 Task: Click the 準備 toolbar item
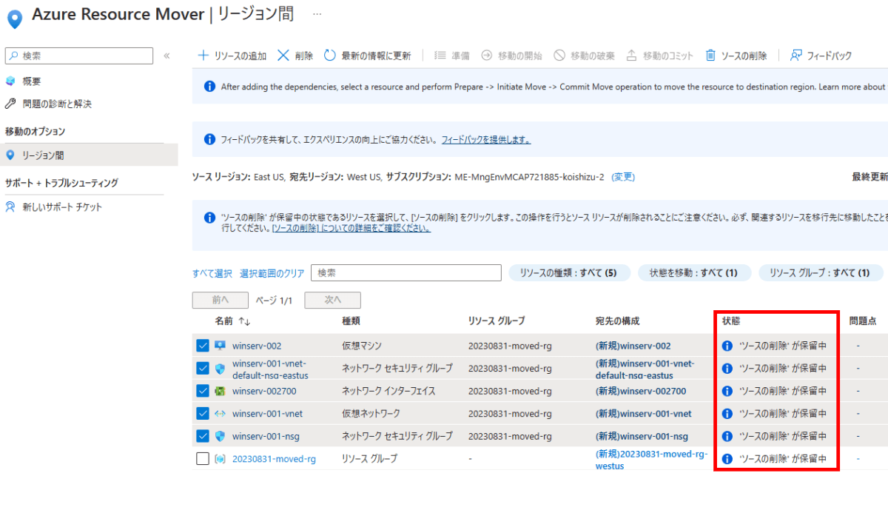click(x=451, y=56)
